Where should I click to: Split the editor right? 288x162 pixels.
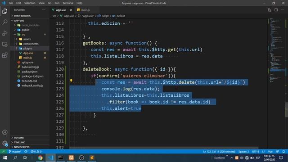pyautogui.click(x=276, y=10)
